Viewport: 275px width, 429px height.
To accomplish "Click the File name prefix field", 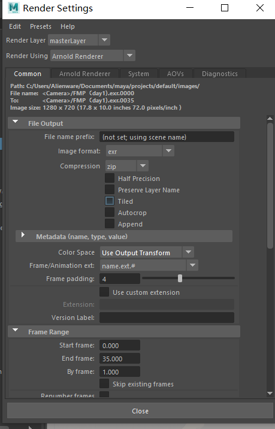I will coord(167,137).
